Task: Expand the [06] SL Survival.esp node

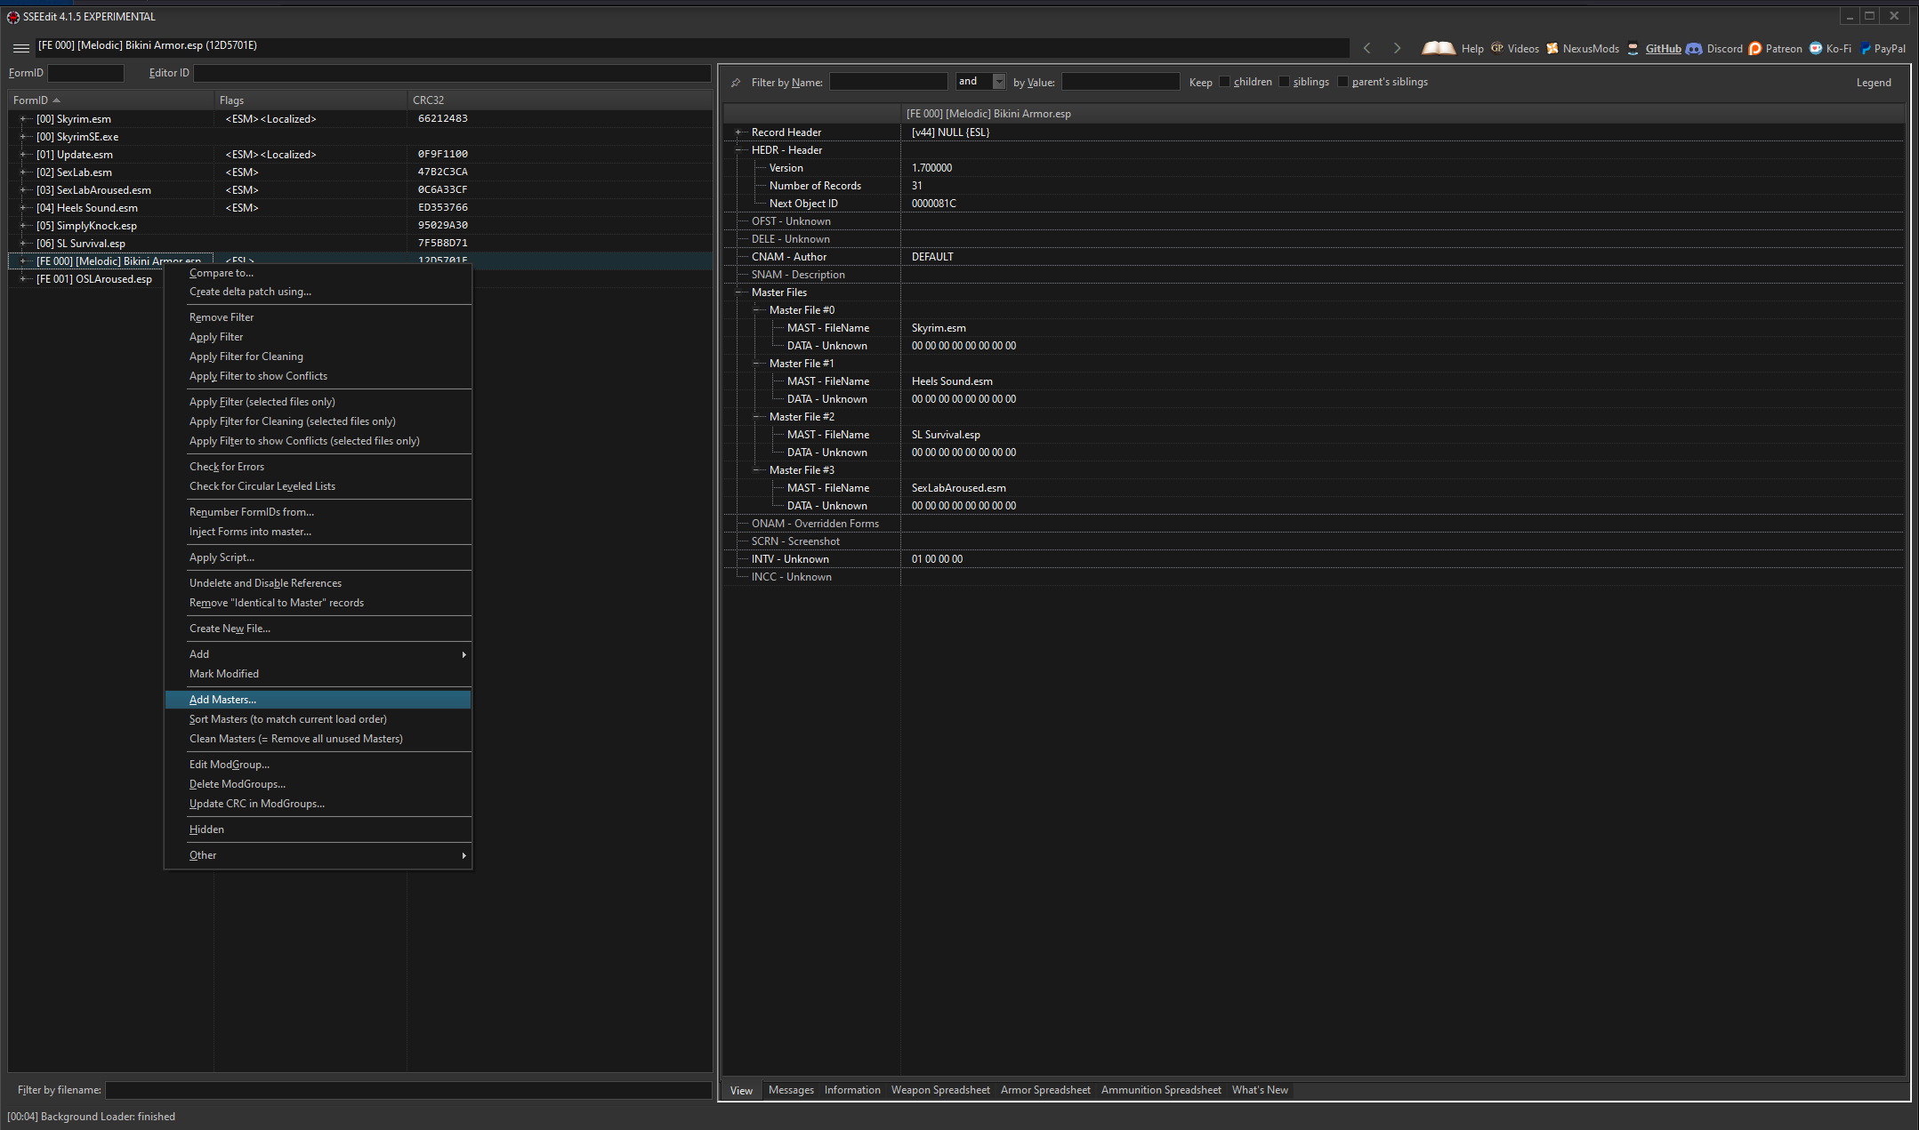Action: tap(23, 243)
